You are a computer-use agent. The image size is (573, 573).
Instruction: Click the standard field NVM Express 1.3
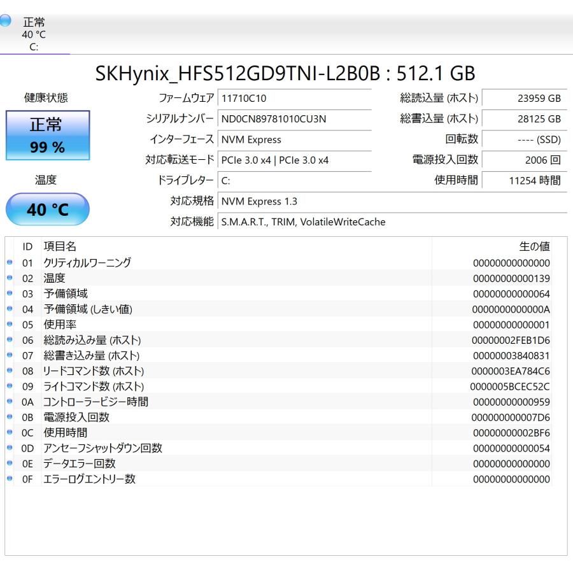point(392,201)
